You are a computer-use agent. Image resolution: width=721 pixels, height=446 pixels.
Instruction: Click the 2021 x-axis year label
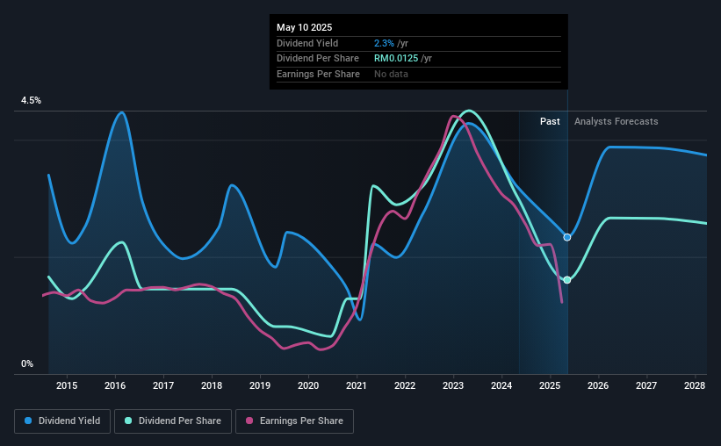pos(357,385)
